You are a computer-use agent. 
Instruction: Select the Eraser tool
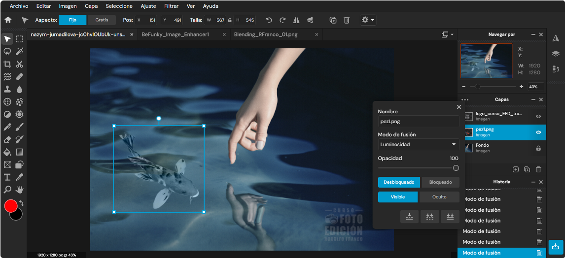pos(7,139)
